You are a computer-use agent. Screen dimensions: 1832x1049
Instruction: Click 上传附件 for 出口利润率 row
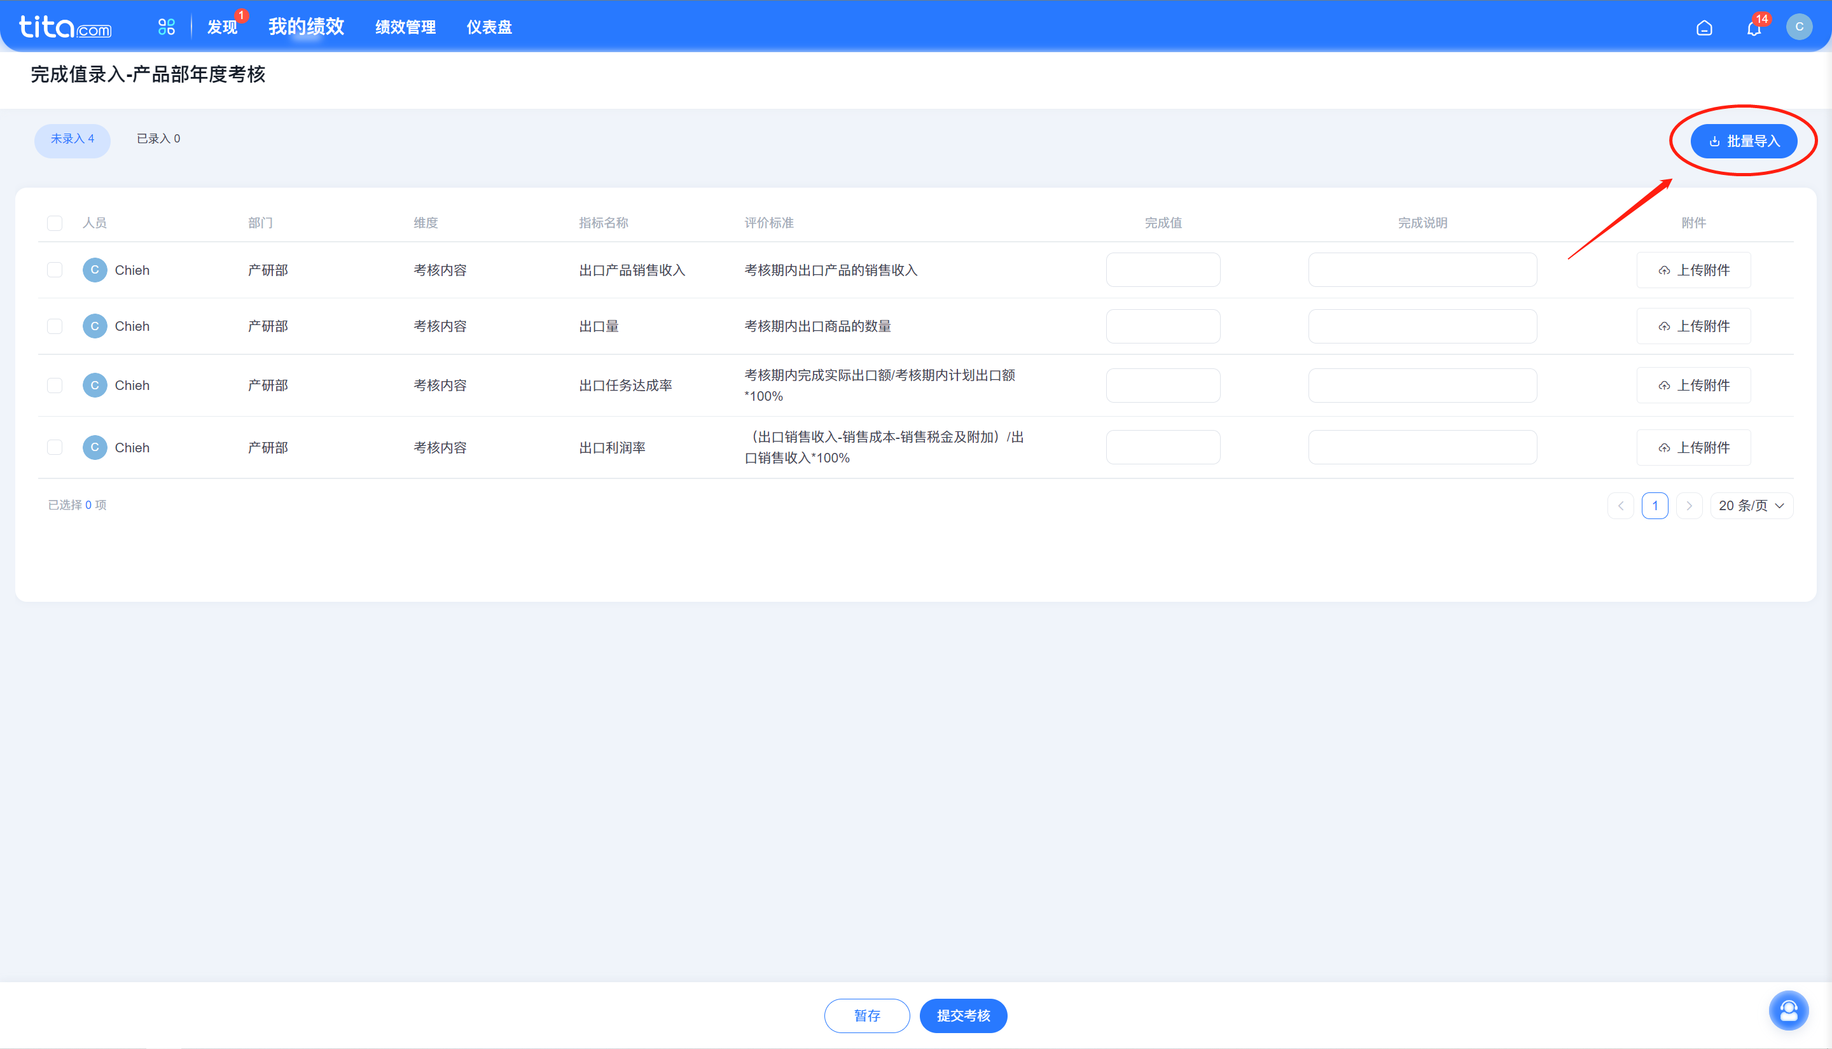[1693, 447]
